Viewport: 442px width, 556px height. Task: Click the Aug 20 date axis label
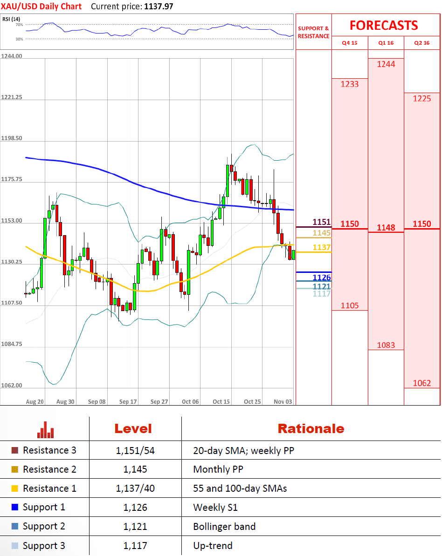pos(35,402)
